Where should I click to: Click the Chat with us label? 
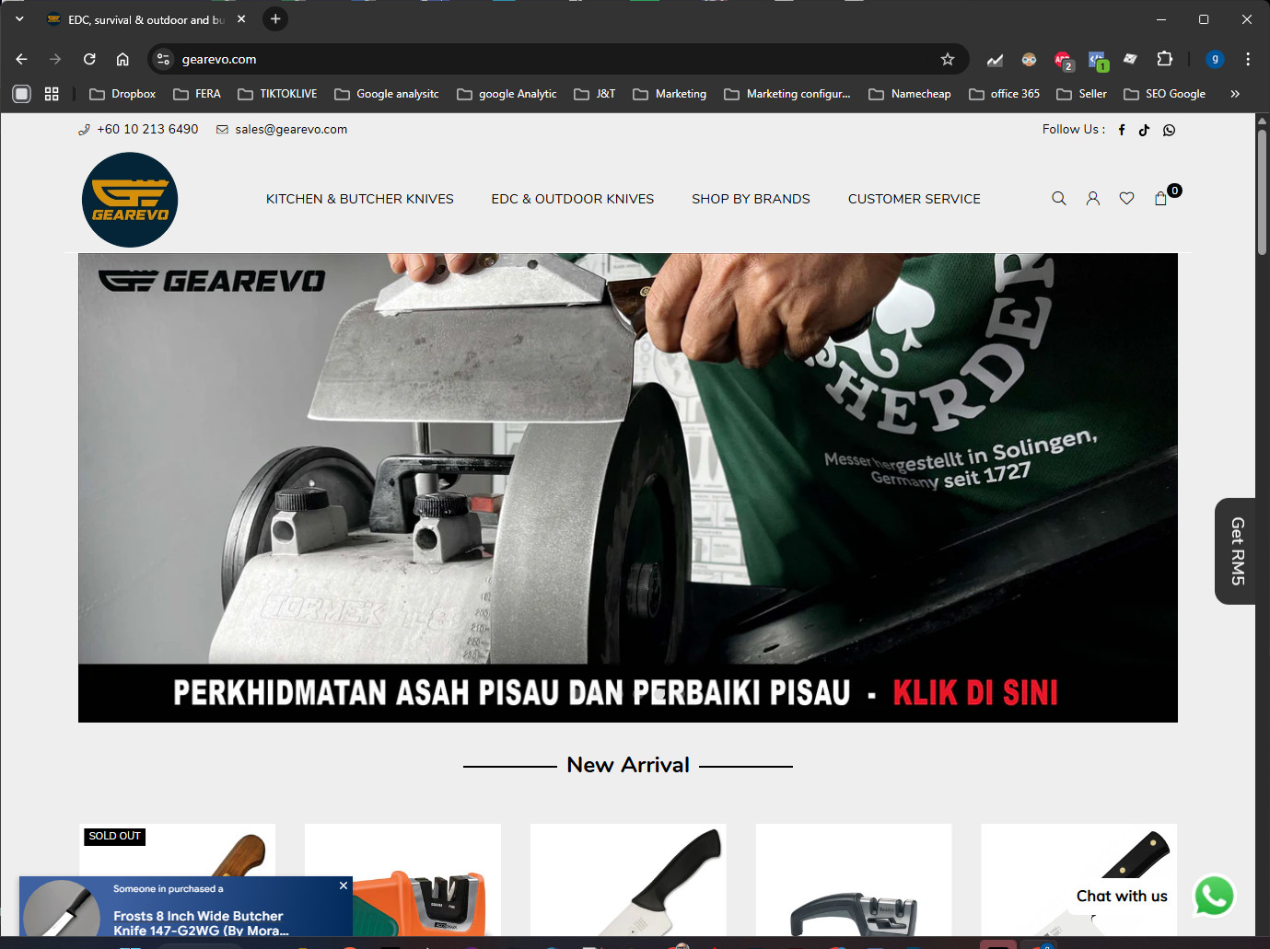point(1122,897)
